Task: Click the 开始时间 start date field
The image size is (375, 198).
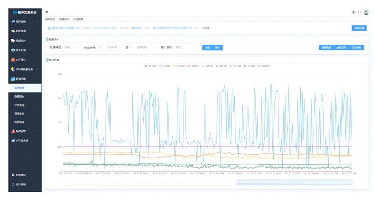Action: pyautogui.click(x=112, y=47)
